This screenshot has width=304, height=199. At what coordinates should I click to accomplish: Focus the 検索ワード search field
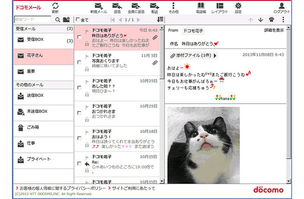pyautogui.click(x=32, y=19)
